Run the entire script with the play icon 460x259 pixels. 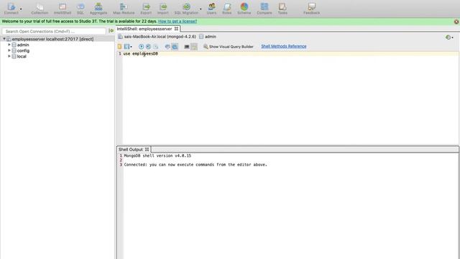(x=141, y=46)
